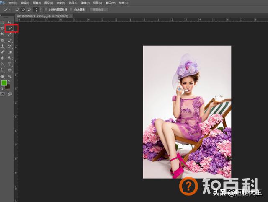Select the Quick Selection tool in toolbox
The height and width of the screenshot is (202, 268).
point(10,28)
